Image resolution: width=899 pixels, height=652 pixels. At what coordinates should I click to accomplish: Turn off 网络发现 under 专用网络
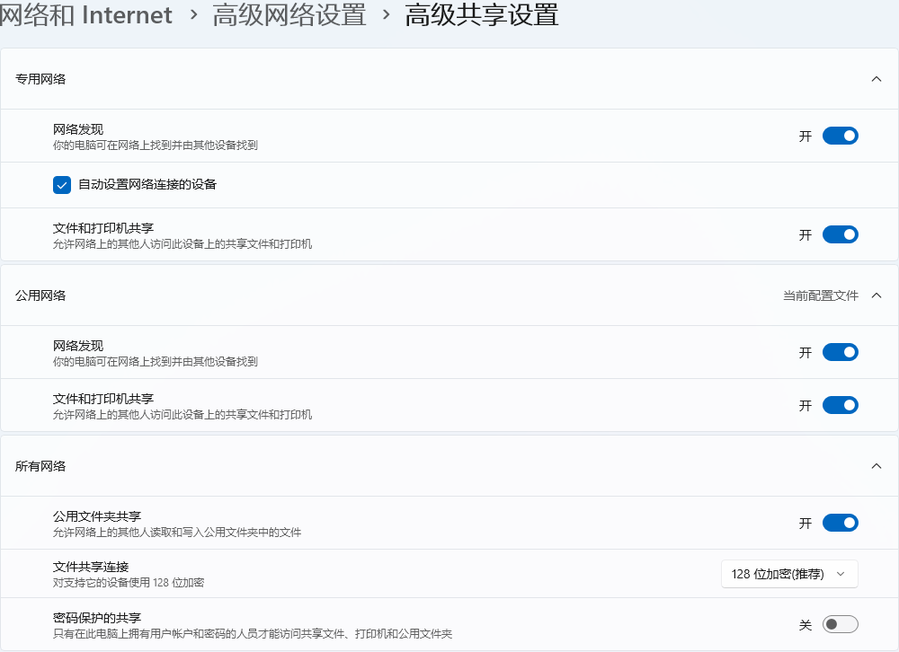(x=840, y=137)
